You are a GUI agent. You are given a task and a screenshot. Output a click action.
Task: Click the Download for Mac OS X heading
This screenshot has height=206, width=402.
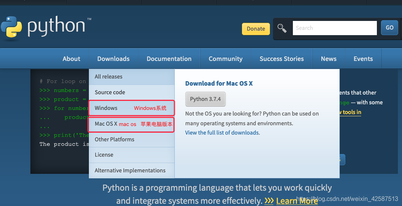[219, 83]
